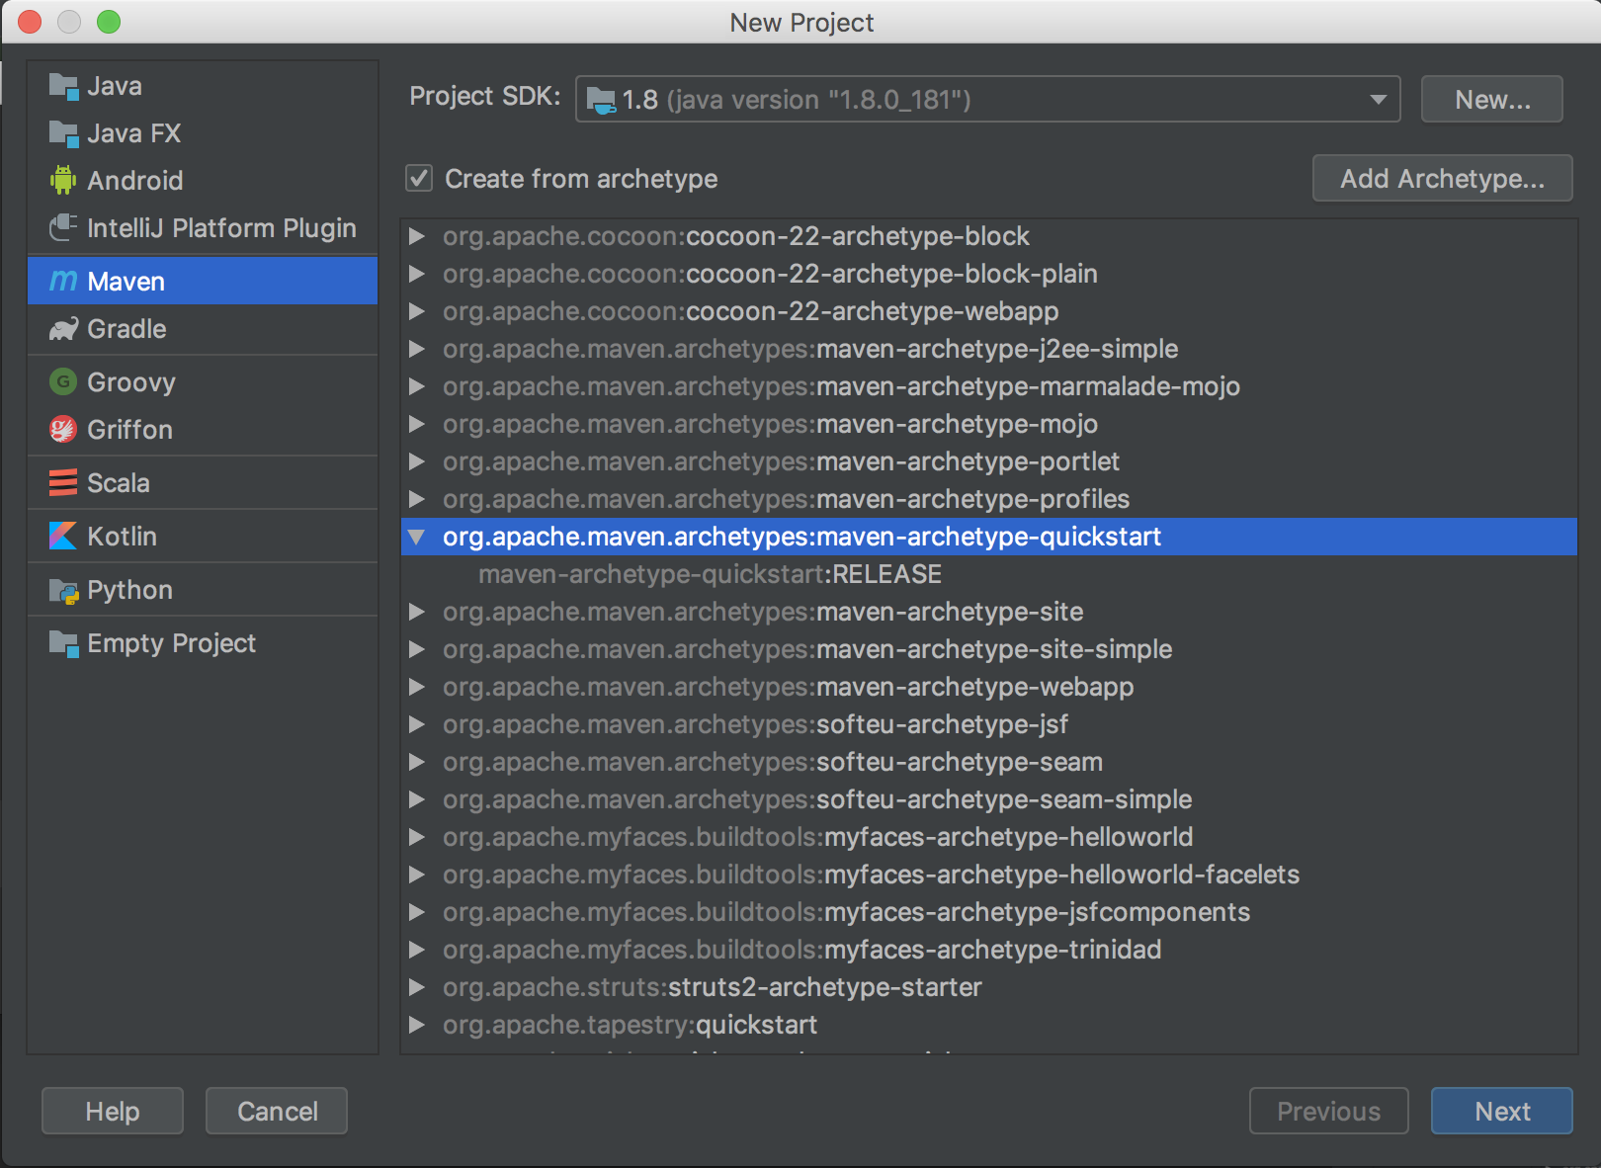Expand cocoon-22-archetype-block-plain node
The height and width of the screenshot is (1168, 1601).
pyautogui.click(x=417, y=274)
